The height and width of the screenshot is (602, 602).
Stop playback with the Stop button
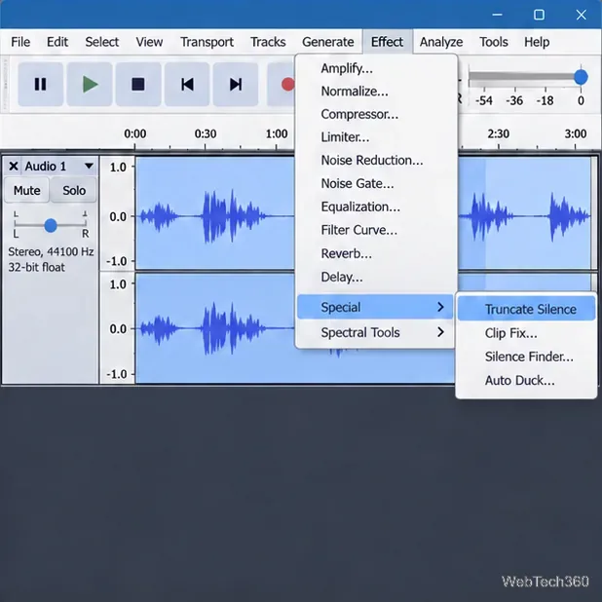[138, 84]
